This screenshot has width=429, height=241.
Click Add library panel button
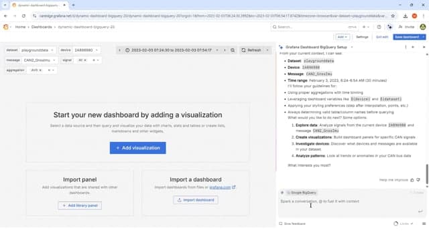pyautogui.click(x=80, y=206)
